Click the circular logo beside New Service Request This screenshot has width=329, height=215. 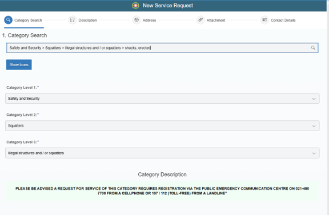point(135,6)
